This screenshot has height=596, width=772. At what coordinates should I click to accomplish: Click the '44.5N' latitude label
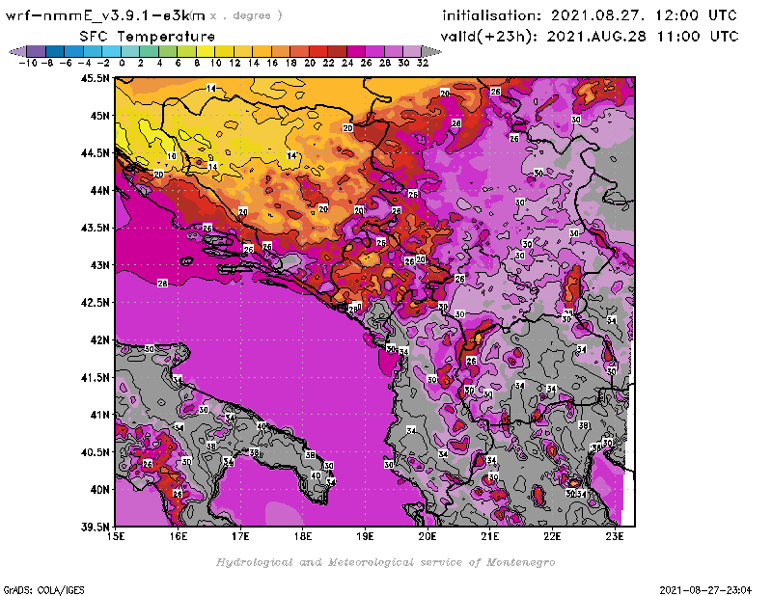[95, 153]
